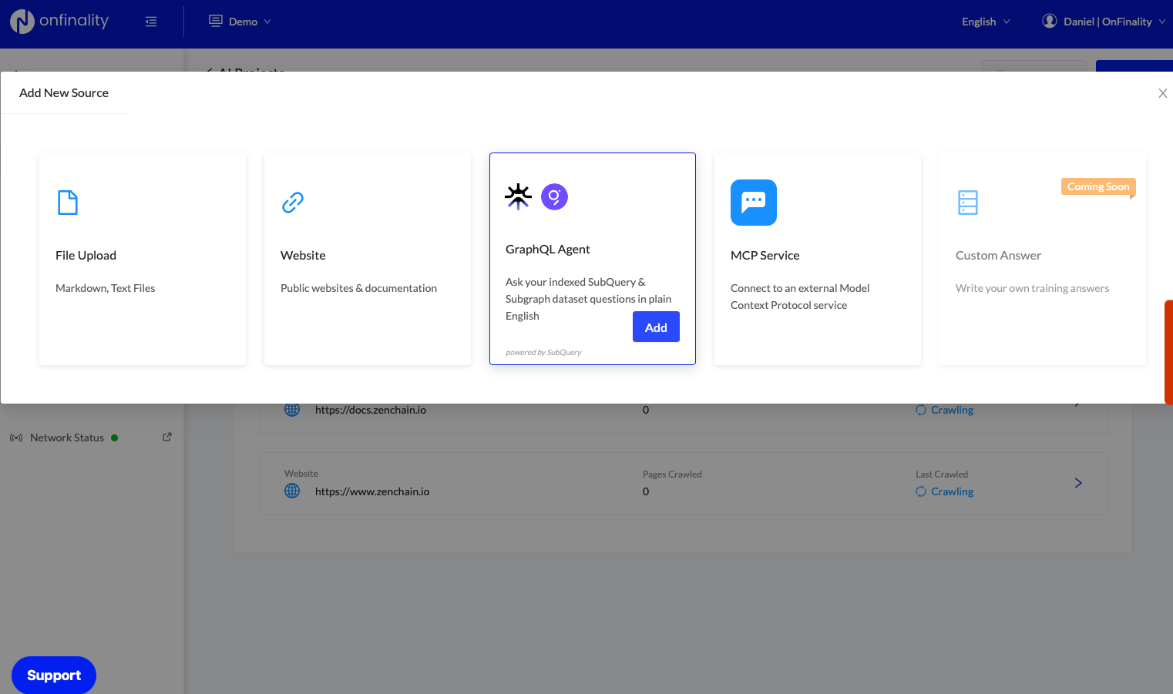The image size is (1173, 694).
Task: Click the purple Subgraph logo icon
Action: [x=554, y=196]
